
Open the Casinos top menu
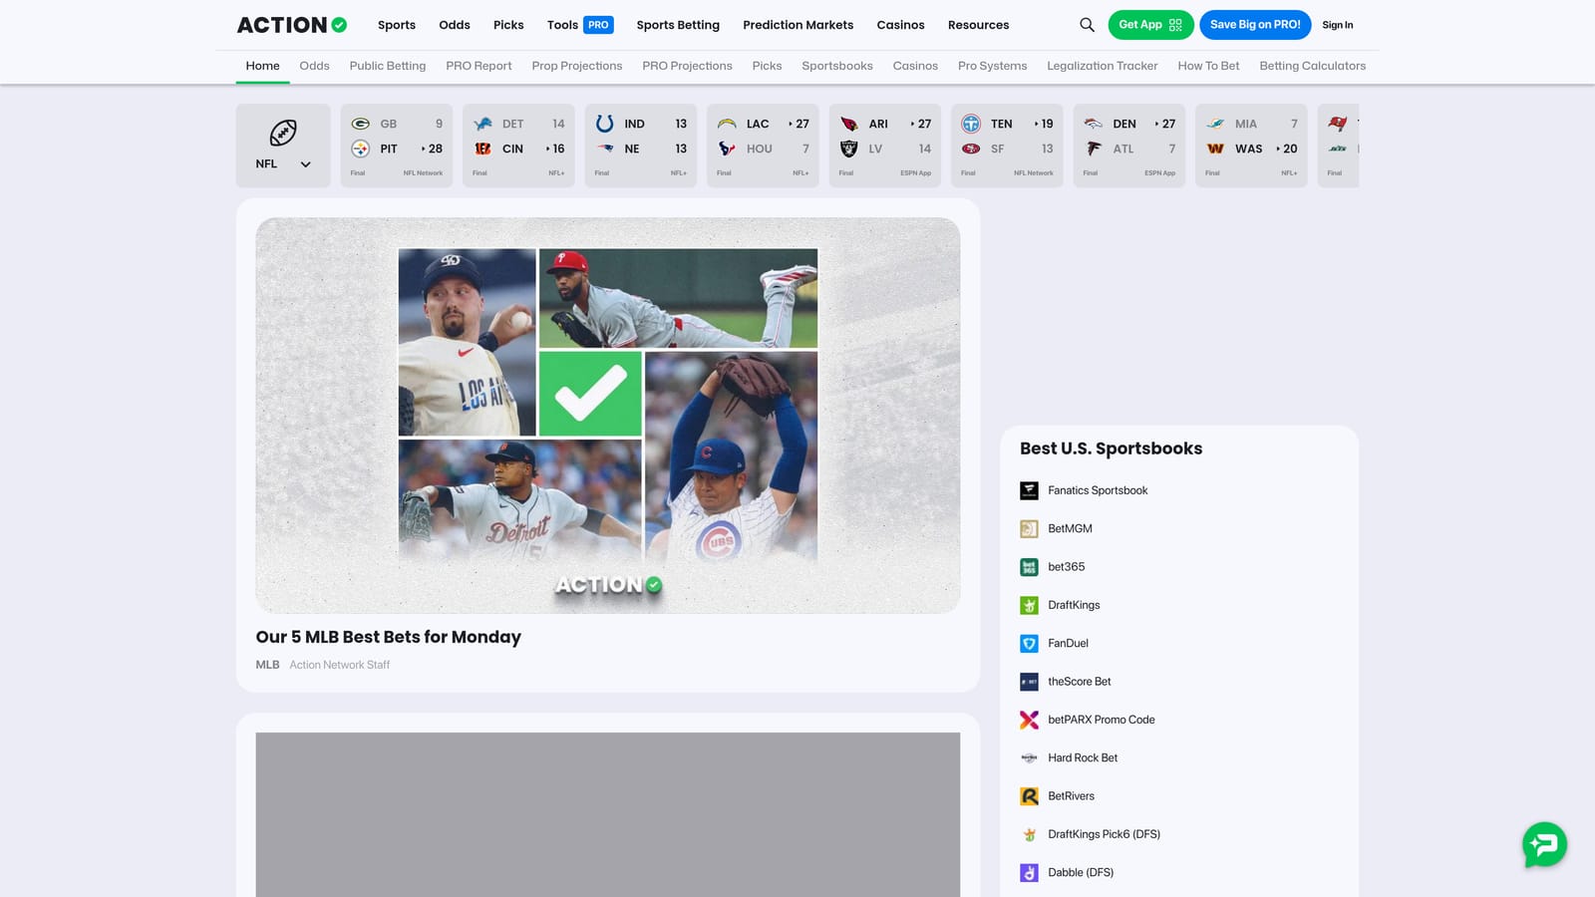pos(901,25)
